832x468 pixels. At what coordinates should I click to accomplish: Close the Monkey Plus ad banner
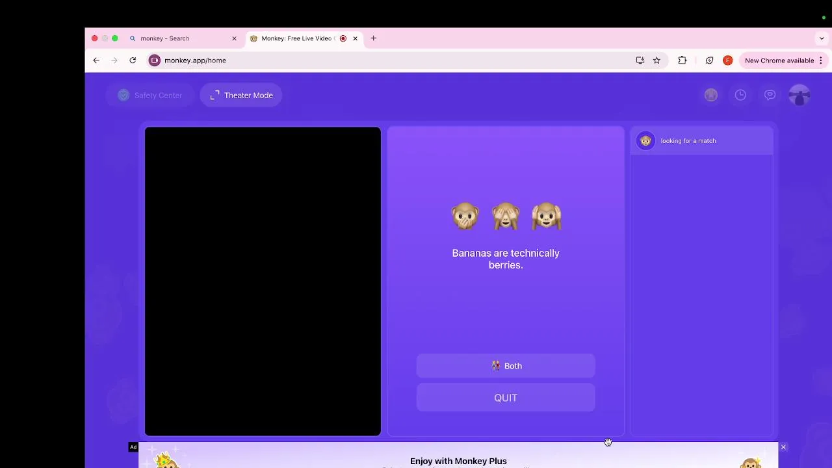[x=783, y=447]
